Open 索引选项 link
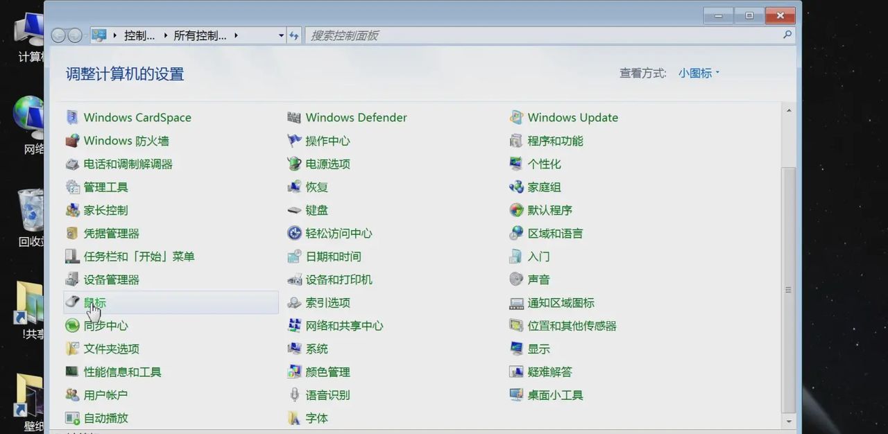The image size is (888, 434). point(327,303)
